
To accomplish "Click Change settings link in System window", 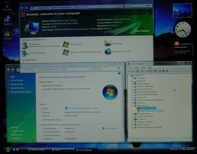I will [111, 128].
